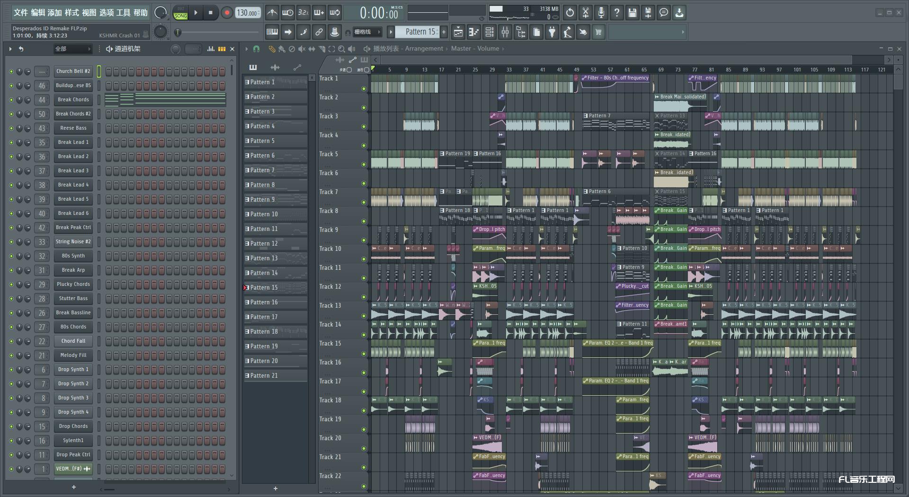Open the audio editor scissors icon
The image size is (909, 497).
pyautogui.click(x=586, y=13)
